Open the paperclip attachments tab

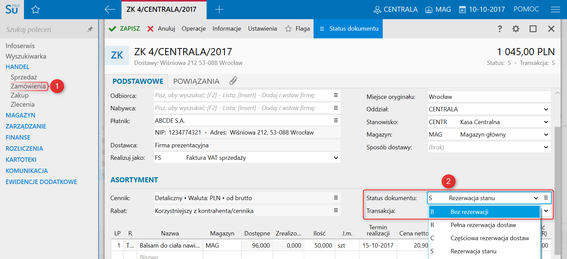click(233, 81)
